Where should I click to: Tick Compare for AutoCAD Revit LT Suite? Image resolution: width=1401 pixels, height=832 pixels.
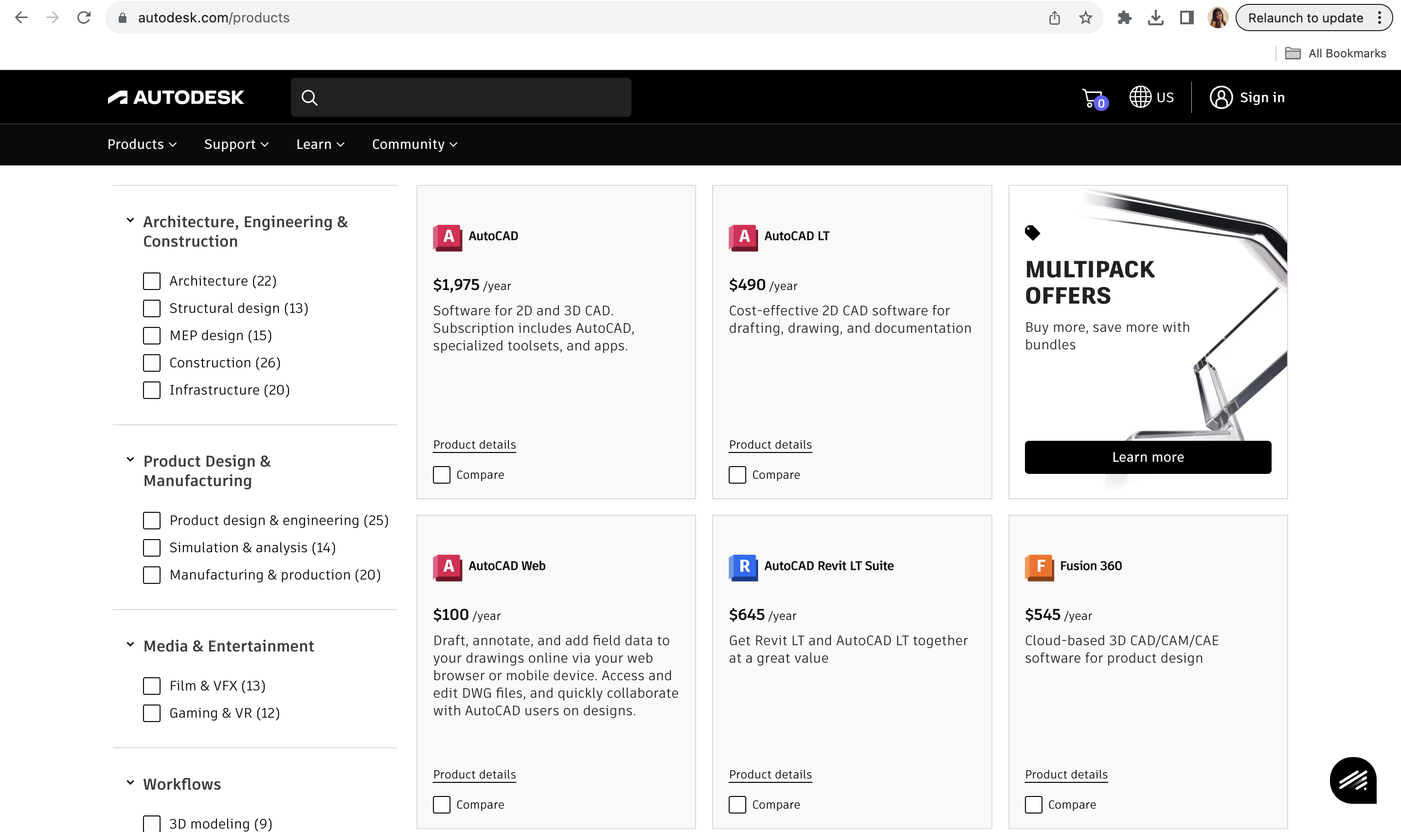pyautogui.click(x=737, y=805)
